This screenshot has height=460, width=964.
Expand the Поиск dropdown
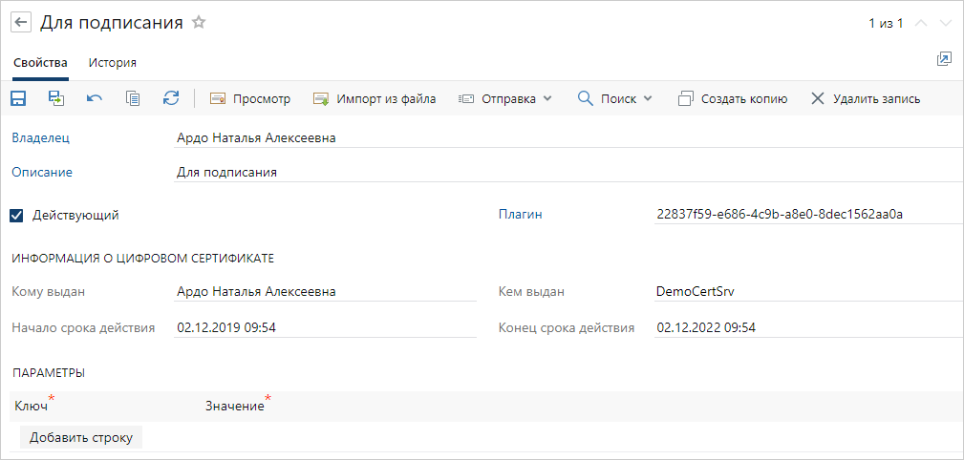615,98
